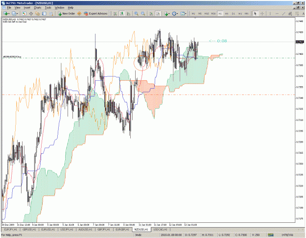The image size is (306, 238).
Task: Open the Strategy Tester icon
Action: [51, 14]
